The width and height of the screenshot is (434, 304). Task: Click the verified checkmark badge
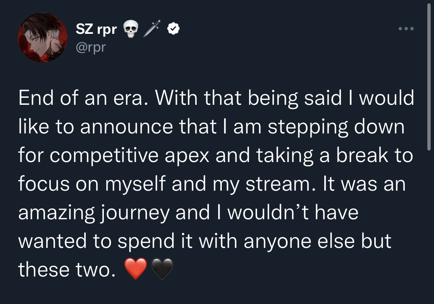(x=174, y=29)
